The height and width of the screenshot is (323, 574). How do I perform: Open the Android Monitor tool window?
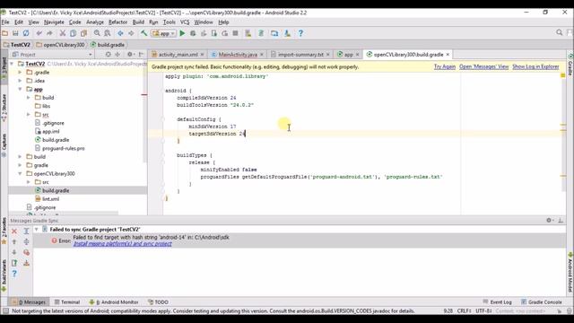click(114, 302)
